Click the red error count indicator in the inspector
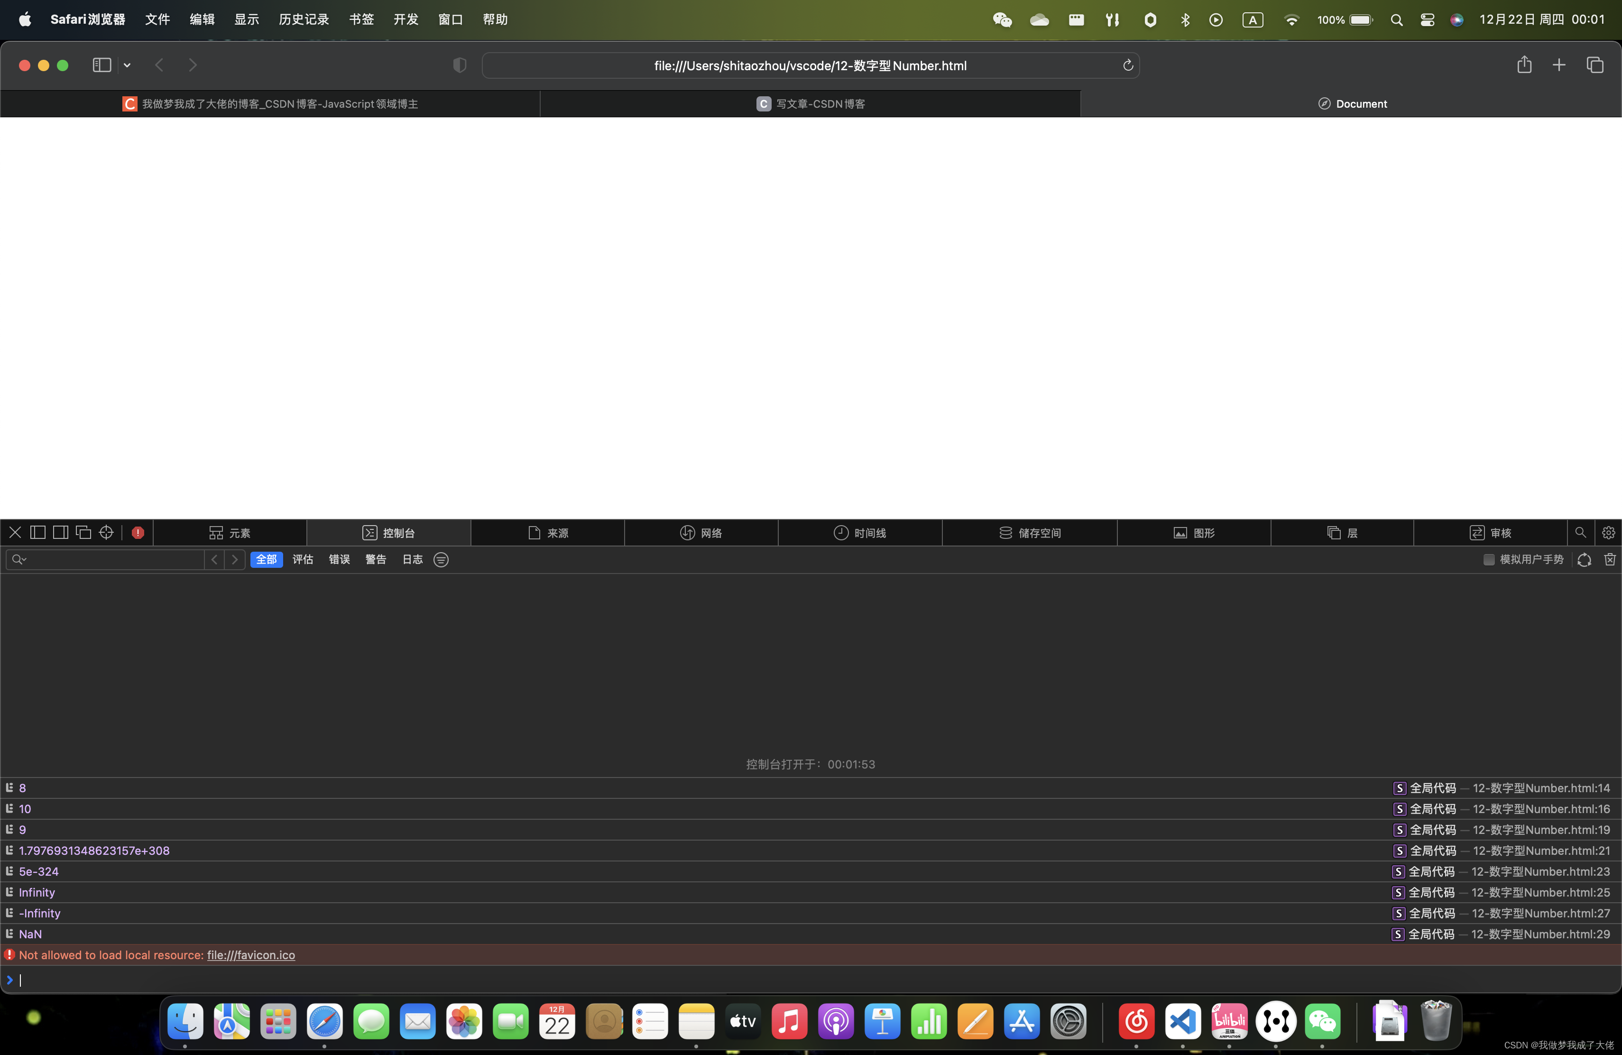Screen dimensions: 1622x1055 pyautogui.click(x=138, y=533)
